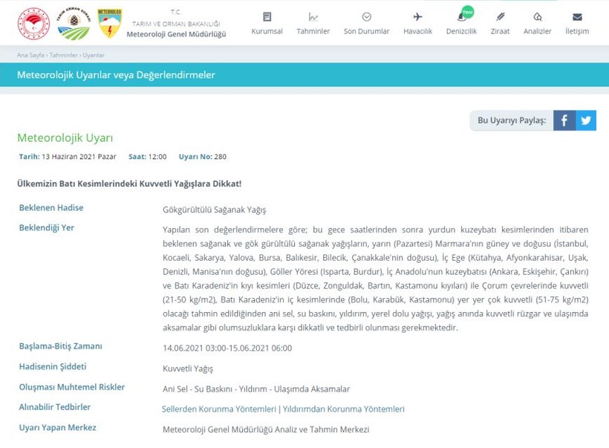Open the Kurumsal menu

pos(267,31)
